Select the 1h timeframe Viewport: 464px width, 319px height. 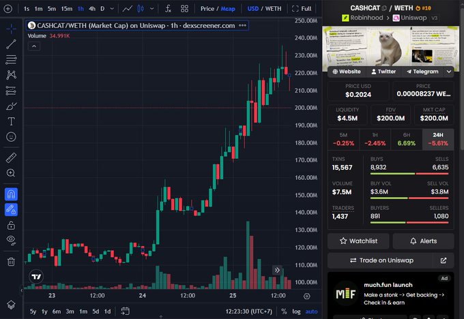[x=81, y=9]
